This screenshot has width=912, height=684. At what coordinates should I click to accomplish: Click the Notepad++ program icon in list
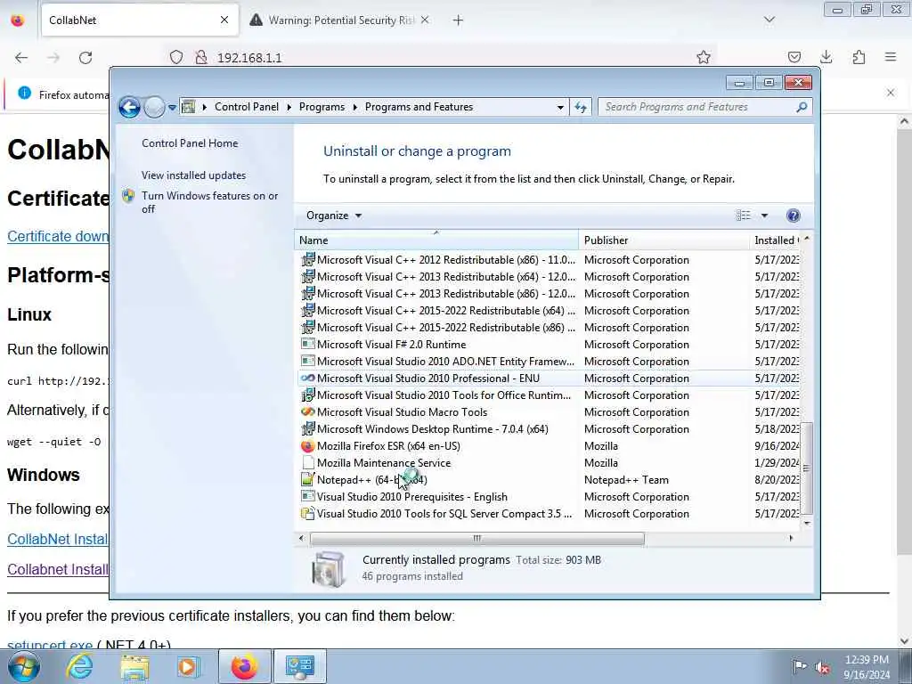(x=307, y=480)
